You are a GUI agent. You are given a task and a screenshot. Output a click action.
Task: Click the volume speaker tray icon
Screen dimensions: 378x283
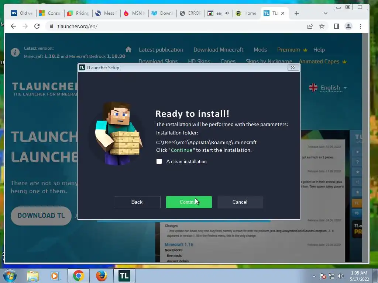[x=341, y=276]
